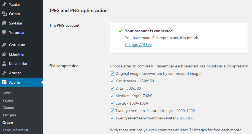Disable the Medium large 768x? checkbox
Viewport: 252px width, 134px height.
[x=112, y=96]
